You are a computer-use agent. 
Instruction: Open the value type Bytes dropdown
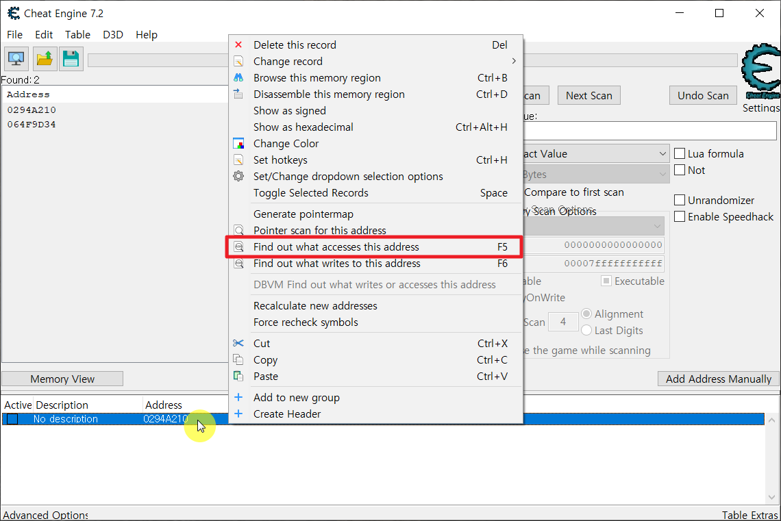coord(595,174)
